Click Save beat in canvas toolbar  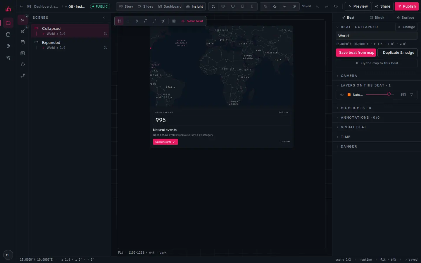[192, 21]
